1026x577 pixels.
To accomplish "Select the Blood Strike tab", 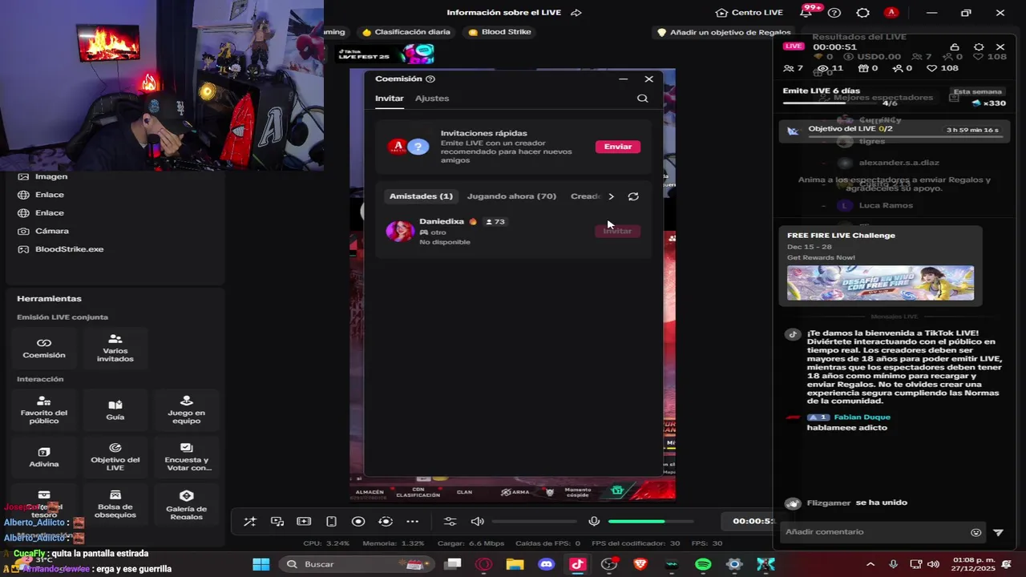I will 499,32.
